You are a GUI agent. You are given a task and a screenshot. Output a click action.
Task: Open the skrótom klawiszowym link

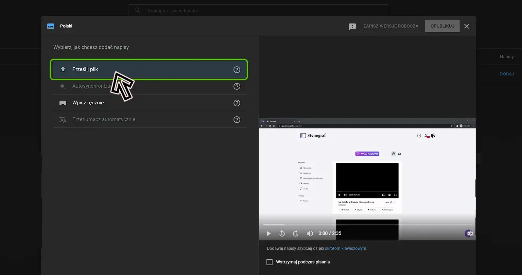[345, 248]
